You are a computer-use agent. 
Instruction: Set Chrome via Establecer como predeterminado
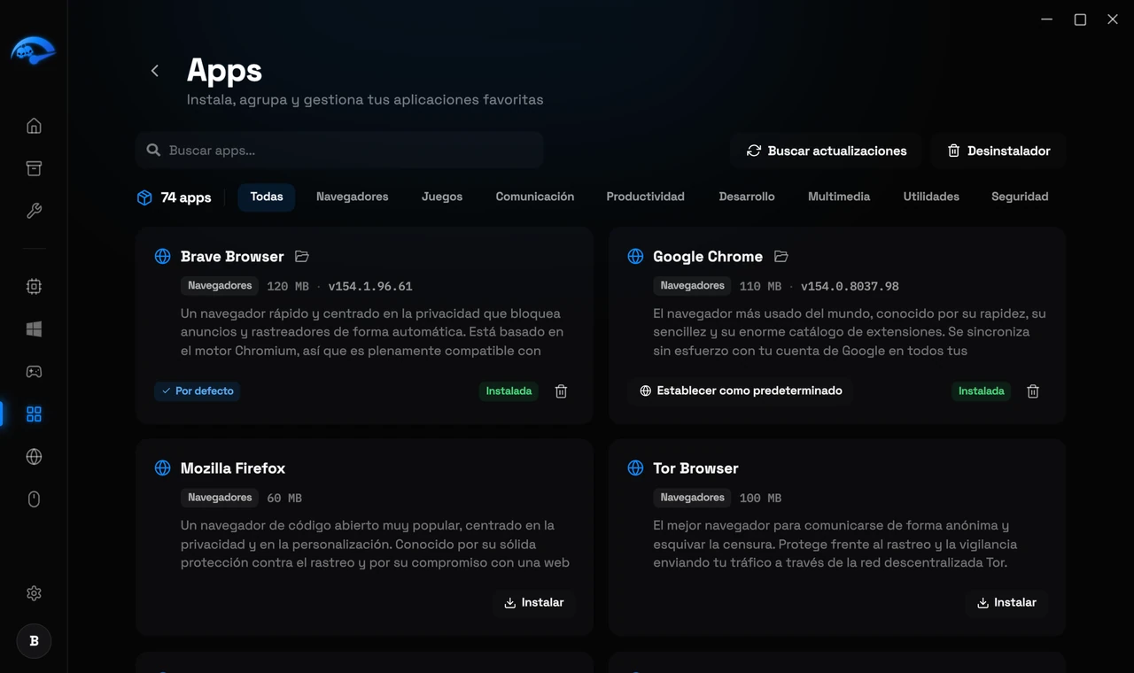pyautogui.click(x=741, y=391)
